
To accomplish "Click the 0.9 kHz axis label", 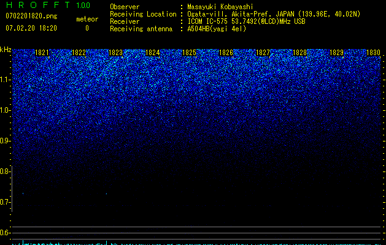I will (5, 141).
